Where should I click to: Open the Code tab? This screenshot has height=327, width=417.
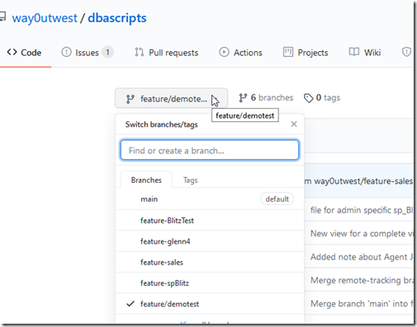pos(24,53)
